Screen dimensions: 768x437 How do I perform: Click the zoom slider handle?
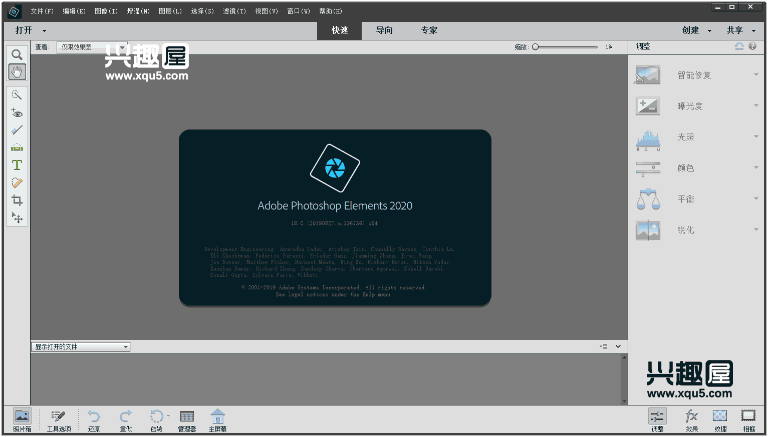[x=535, y=47]
